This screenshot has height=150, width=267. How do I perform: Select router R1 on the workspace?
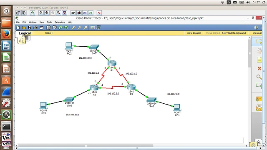tap(112, 63)
